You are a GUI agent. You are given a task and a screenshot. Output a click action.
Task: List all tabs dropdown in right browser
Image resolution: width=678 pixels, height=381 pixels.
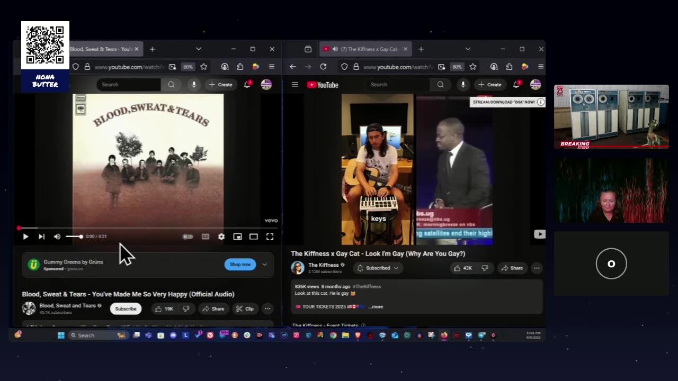point(468,49)
